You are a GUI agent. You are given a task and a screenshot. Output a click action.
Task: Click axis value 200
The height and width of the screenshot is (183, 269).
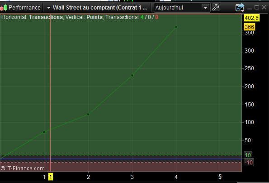click(249, 87)
